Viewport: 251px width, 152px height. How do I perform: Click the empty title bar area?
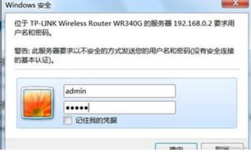pos(136,6)
